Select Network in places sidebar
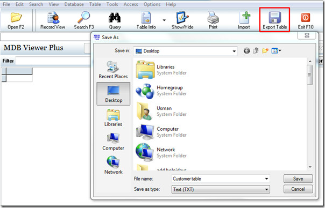325x208 pixels. tap(113, 166)
